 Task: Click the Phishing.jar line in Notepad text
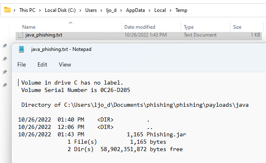(102, 134)
